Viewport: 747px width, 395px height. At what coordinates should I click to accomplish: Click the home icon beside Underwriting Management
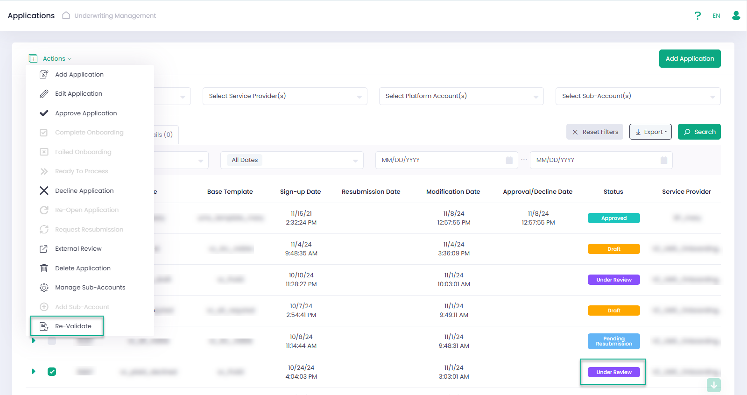click(x=66, y=15)
